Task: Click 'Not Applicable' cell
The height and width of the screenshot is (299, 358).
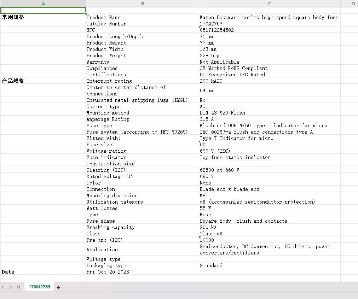Action: 270,62
